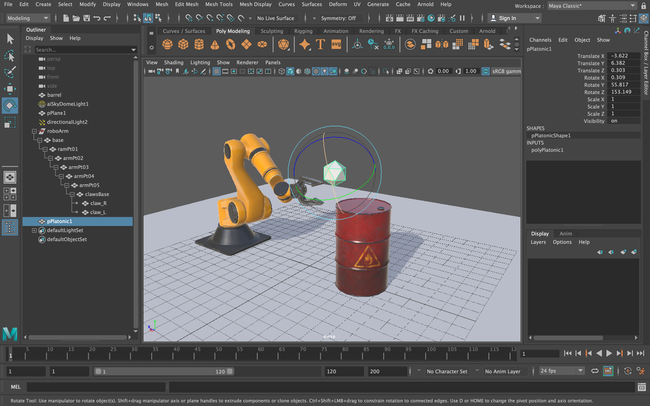Screen dimensions: 650x406
Task: Expand the defaultLightSet node in Outliner
Action: [34, 230]
